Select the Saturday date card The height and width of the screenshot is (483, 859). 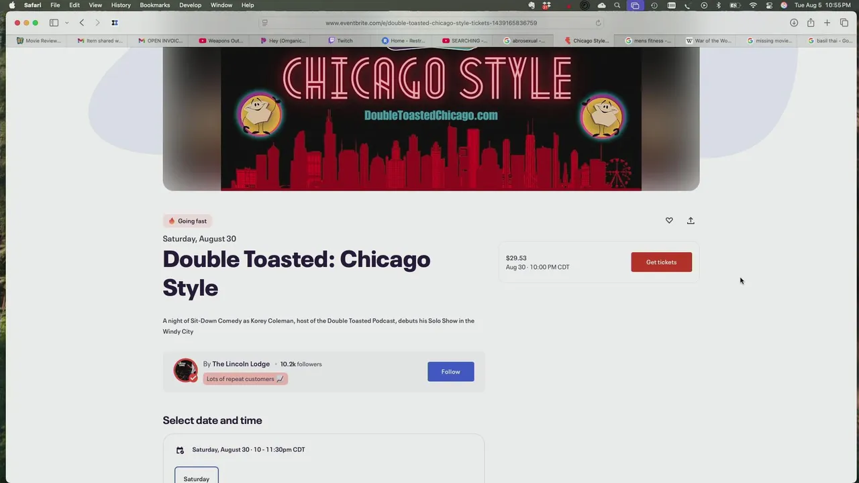pos(197,475)
